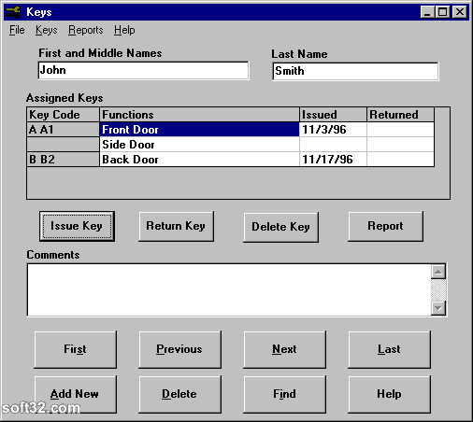Click the 11/3/96 issued date cell
Viewport: 473px width, 422px height.
coord(333,130)
